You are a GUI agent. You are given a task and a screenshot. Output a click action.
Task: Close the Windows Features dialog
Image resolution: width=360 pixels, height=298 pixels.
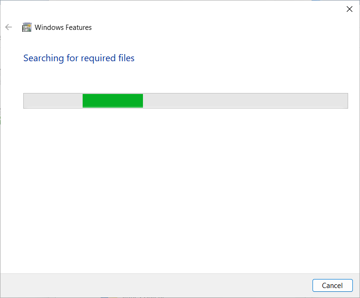point(350,9)
